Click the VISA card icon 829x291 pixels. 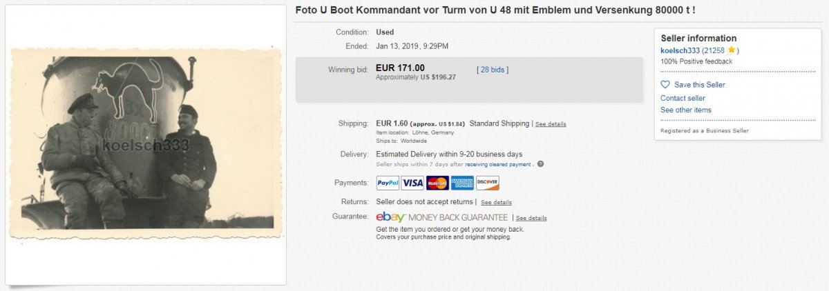412,183
